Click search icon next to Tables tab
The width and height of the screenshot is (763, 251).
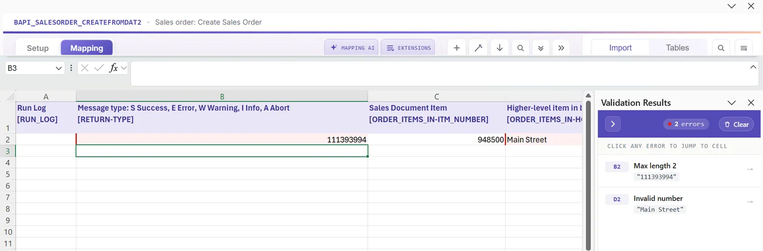721,48
